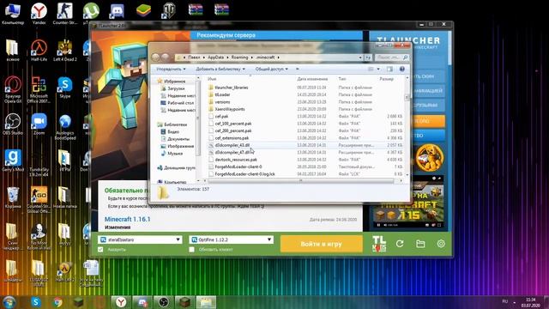This screenshot has height=309, width=549.
Task: Select the Auslogics BoostSpeed shortcut
Action: 65,127
